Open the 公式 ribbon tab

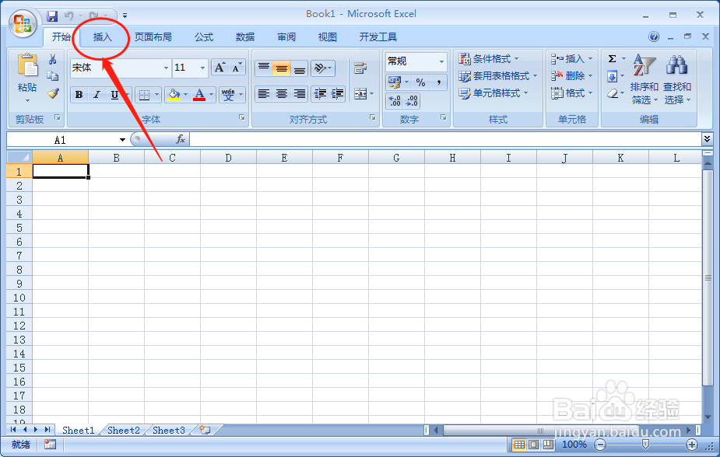203,37
